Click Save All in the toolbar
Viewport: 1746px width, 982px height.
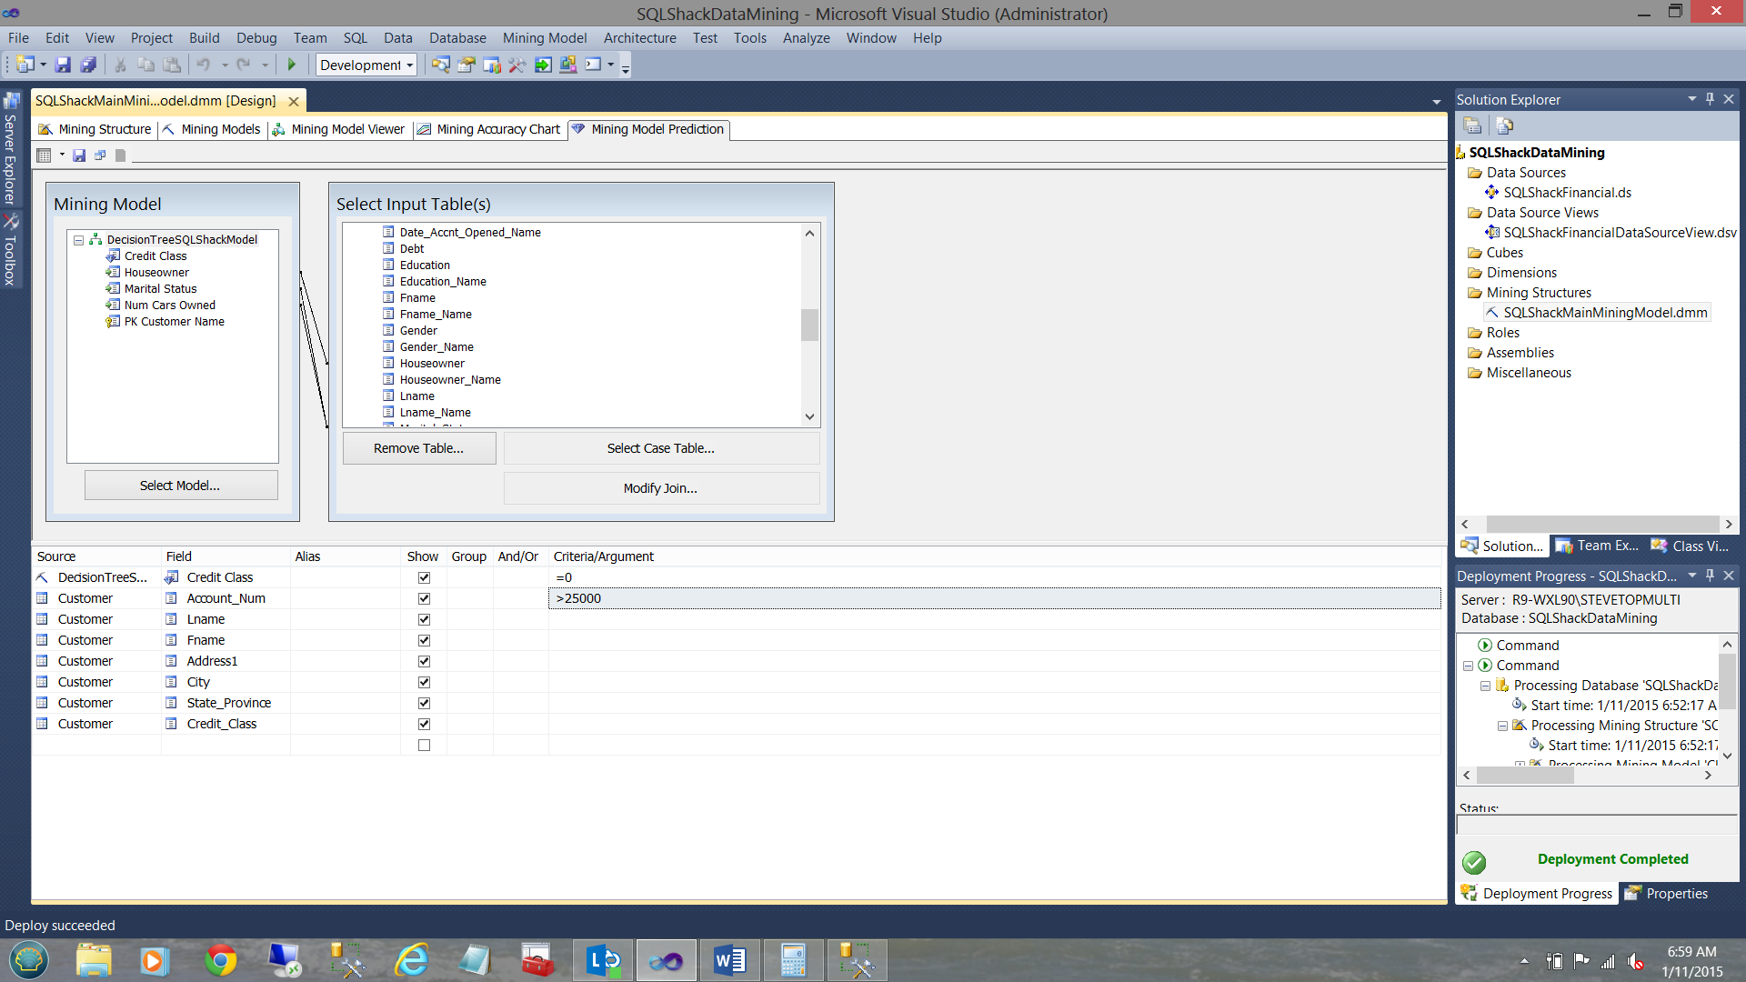pos(88,65)
